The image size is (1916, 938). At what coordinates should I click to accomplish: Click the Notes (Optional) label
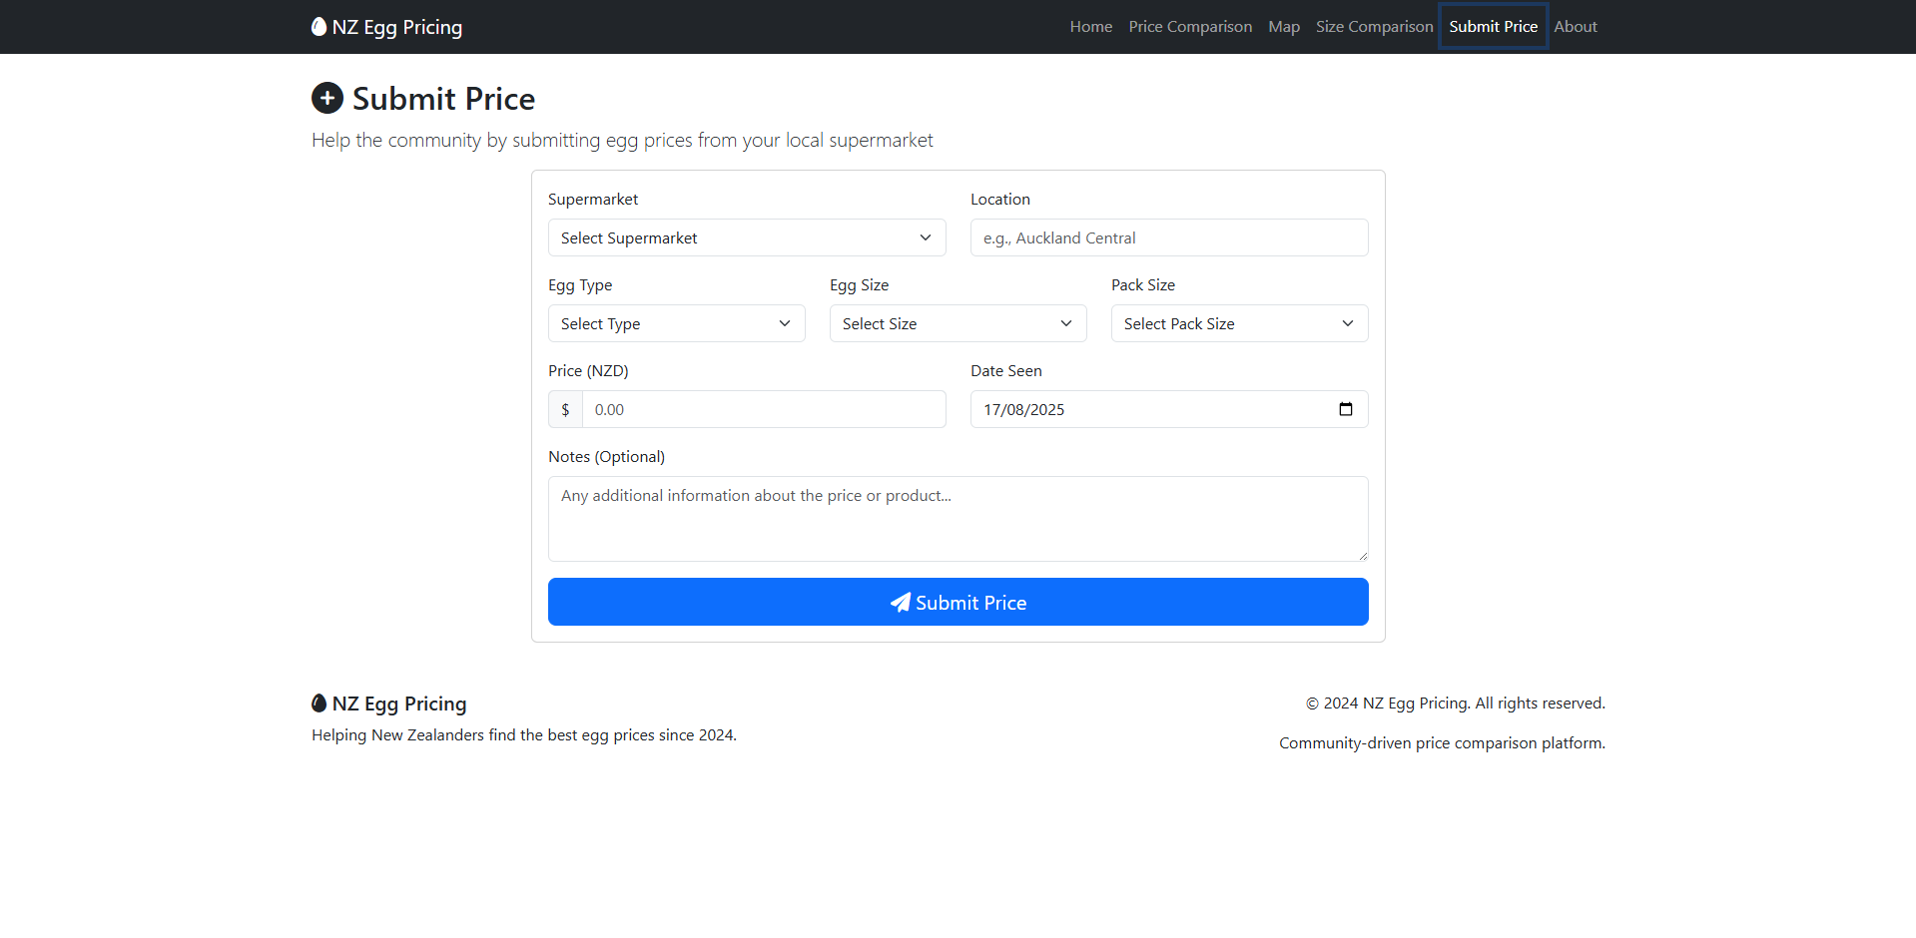(x=606, y=457)
